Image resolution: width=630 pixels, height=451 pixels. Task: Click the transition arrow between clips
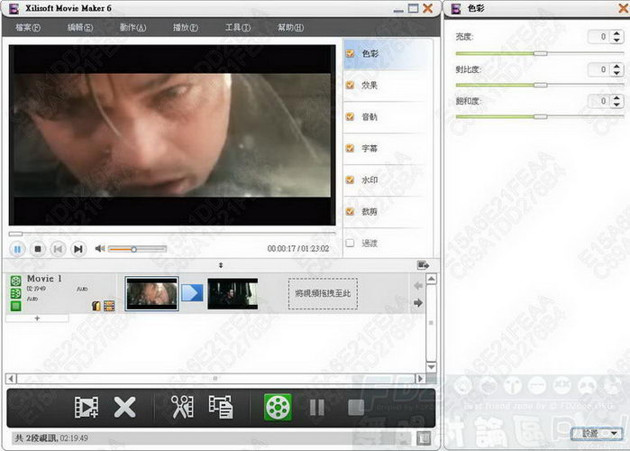coord(192,293)
